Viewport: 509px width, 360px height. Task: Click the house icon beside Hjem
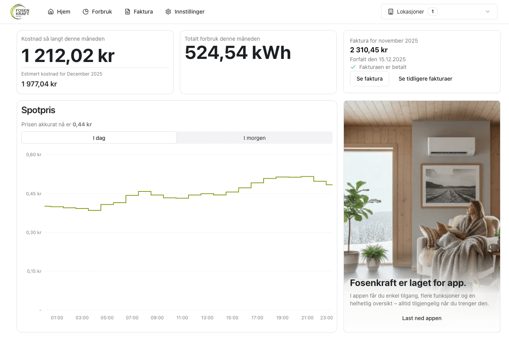tap(51, 12)
